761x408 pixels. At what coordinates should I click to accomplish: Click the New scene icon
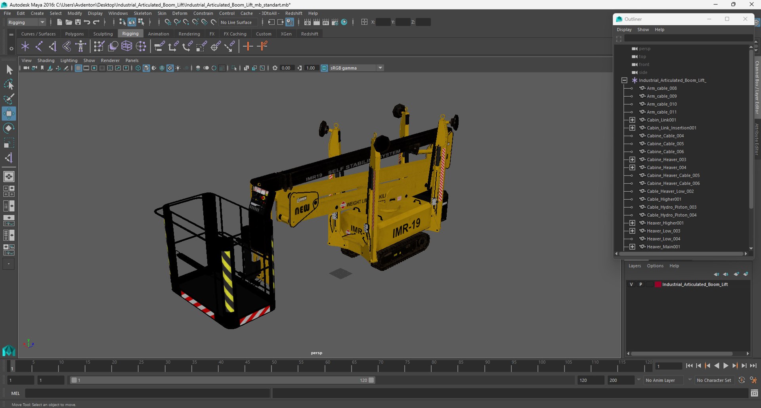pyautogui.click(x=59, y=22)
